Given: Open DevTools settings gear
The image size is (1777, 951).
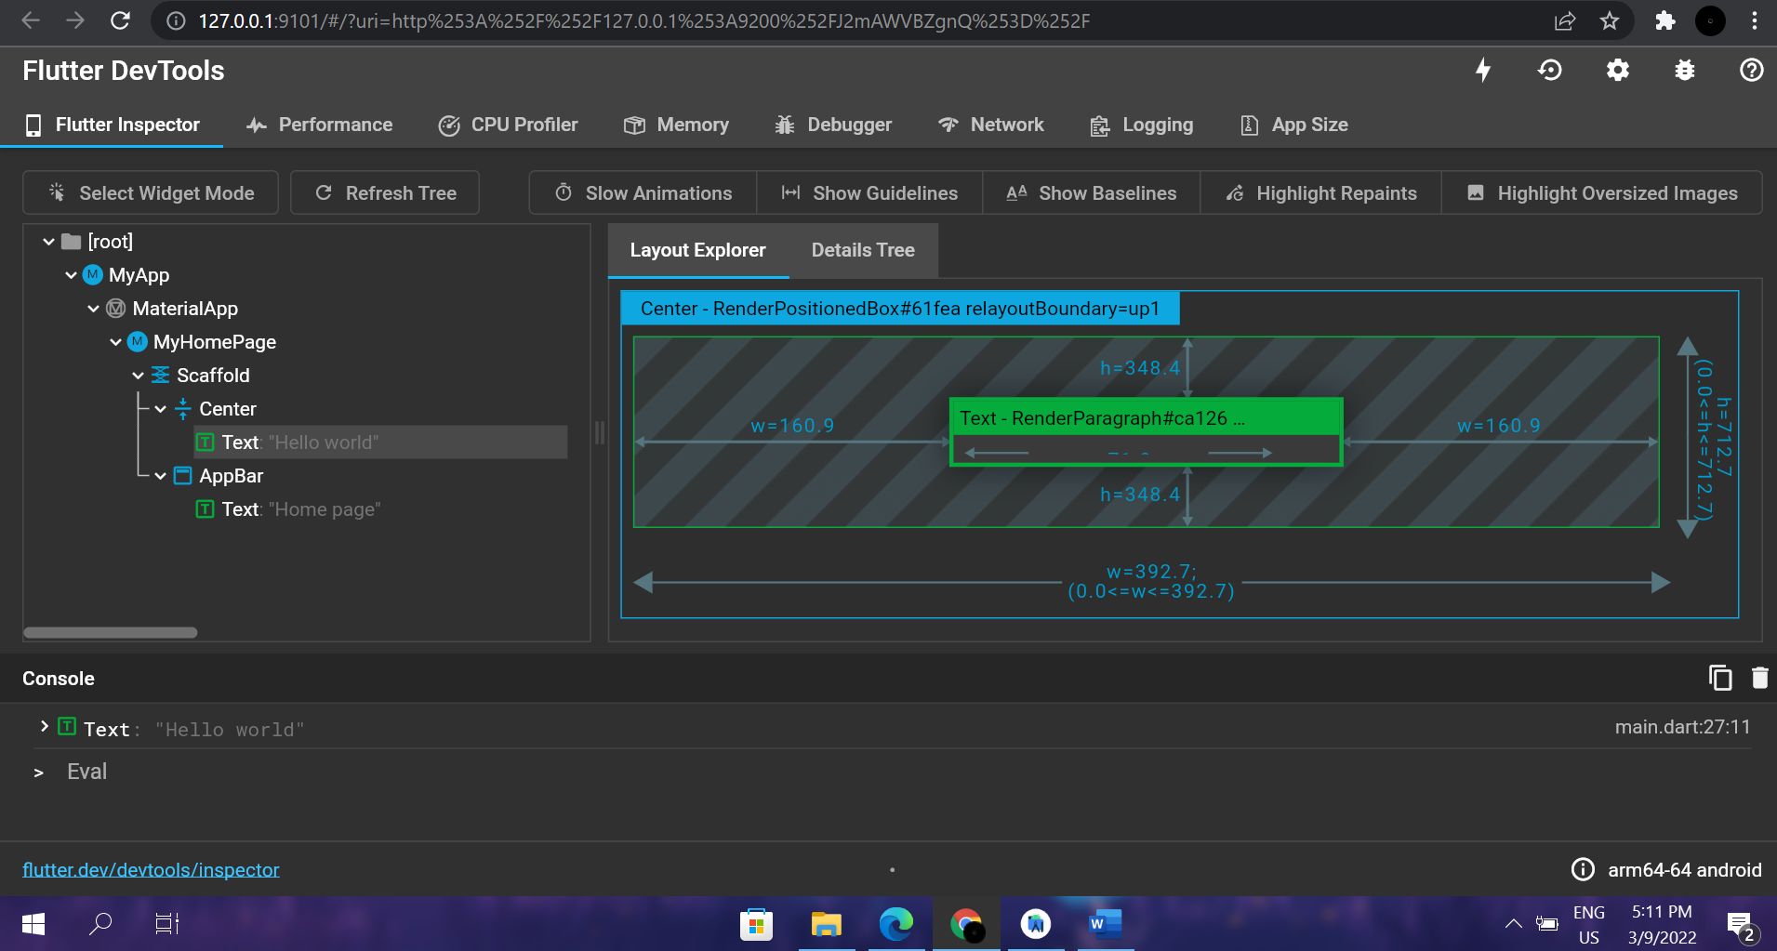Looking at the screenshot, I should click(1618, 71).
